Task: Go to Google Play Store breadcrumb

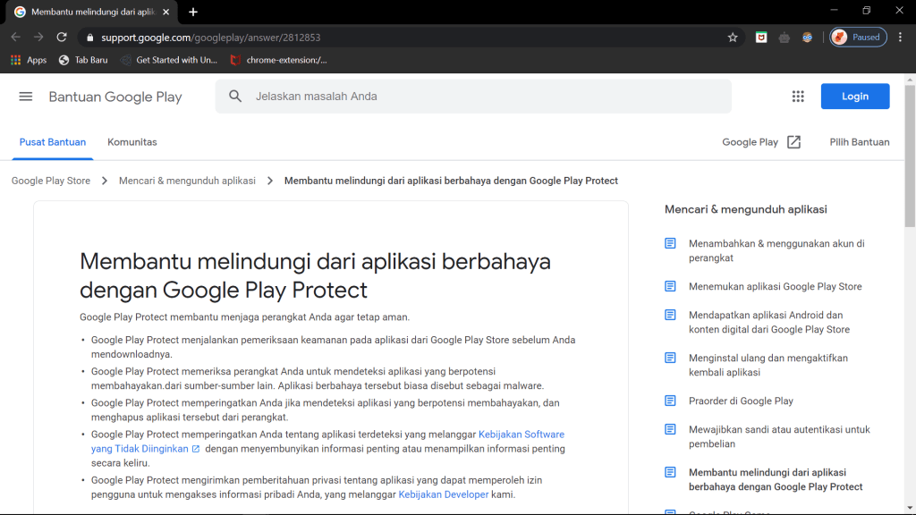Action: [51, 181]
